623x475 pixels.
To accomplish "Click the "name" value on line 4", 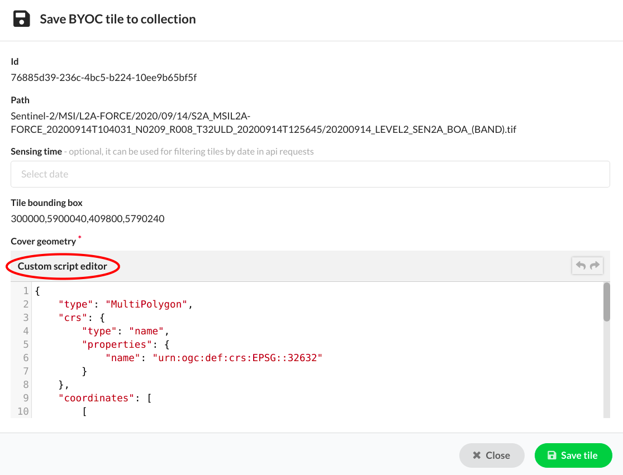I will coord(146,332).
